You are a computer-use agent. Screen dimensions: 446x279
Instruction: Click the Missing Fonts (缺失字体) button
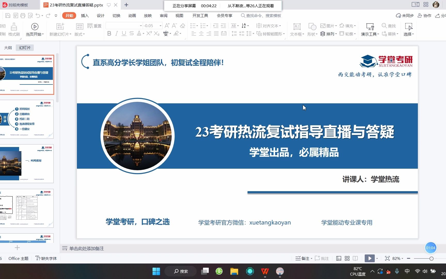(x=46, y=258)
